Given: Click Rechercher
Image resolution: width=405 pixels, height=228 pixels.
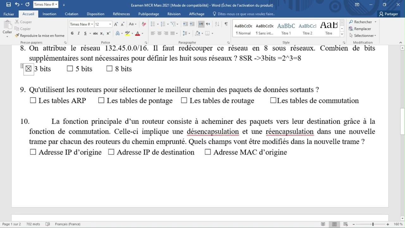Looking at the screenshot, I should [363, 22].
